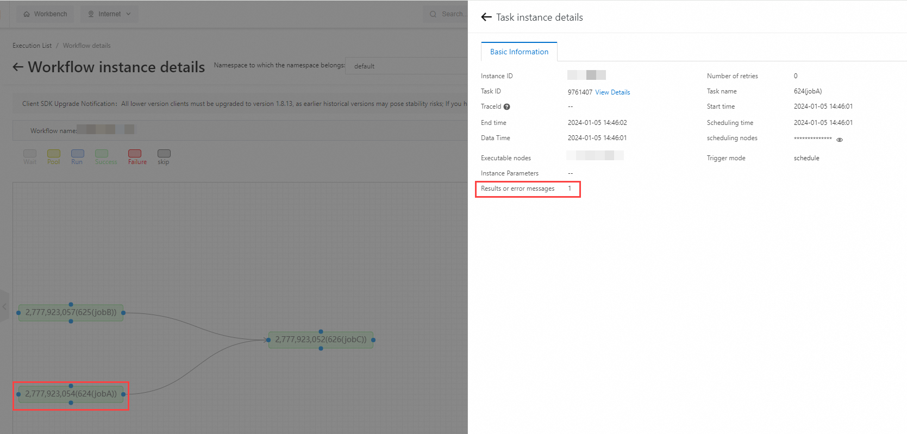Click the back arrow in Task instance details
Image resolution: width=907 pixels, height=434 pixels.
(486, 17)
